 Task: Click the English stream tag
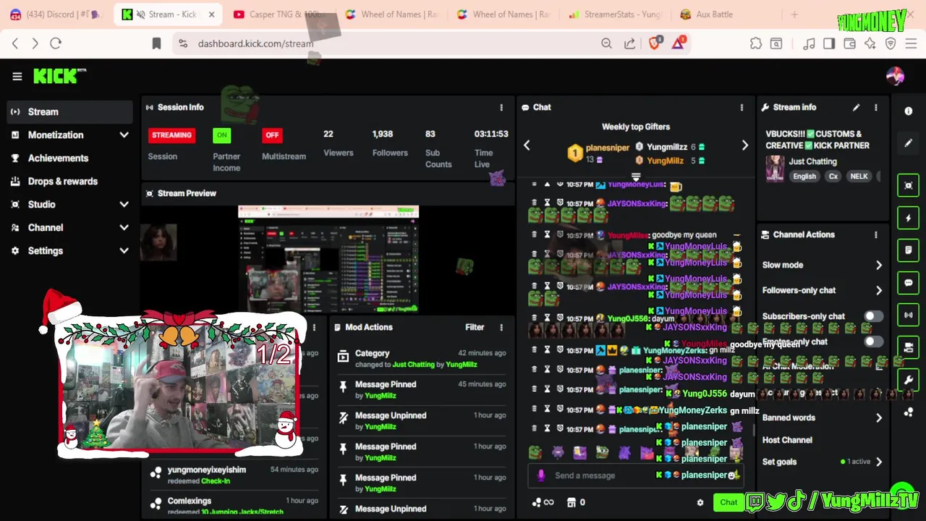click(x=804, y=177)
